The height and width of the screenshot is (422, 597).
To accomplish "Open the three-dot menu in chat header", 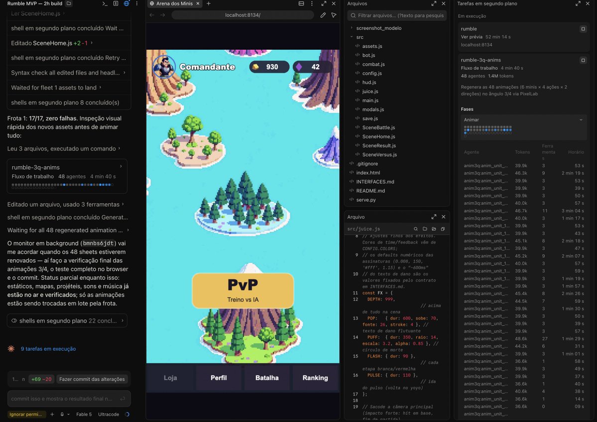I will (137, 3).
